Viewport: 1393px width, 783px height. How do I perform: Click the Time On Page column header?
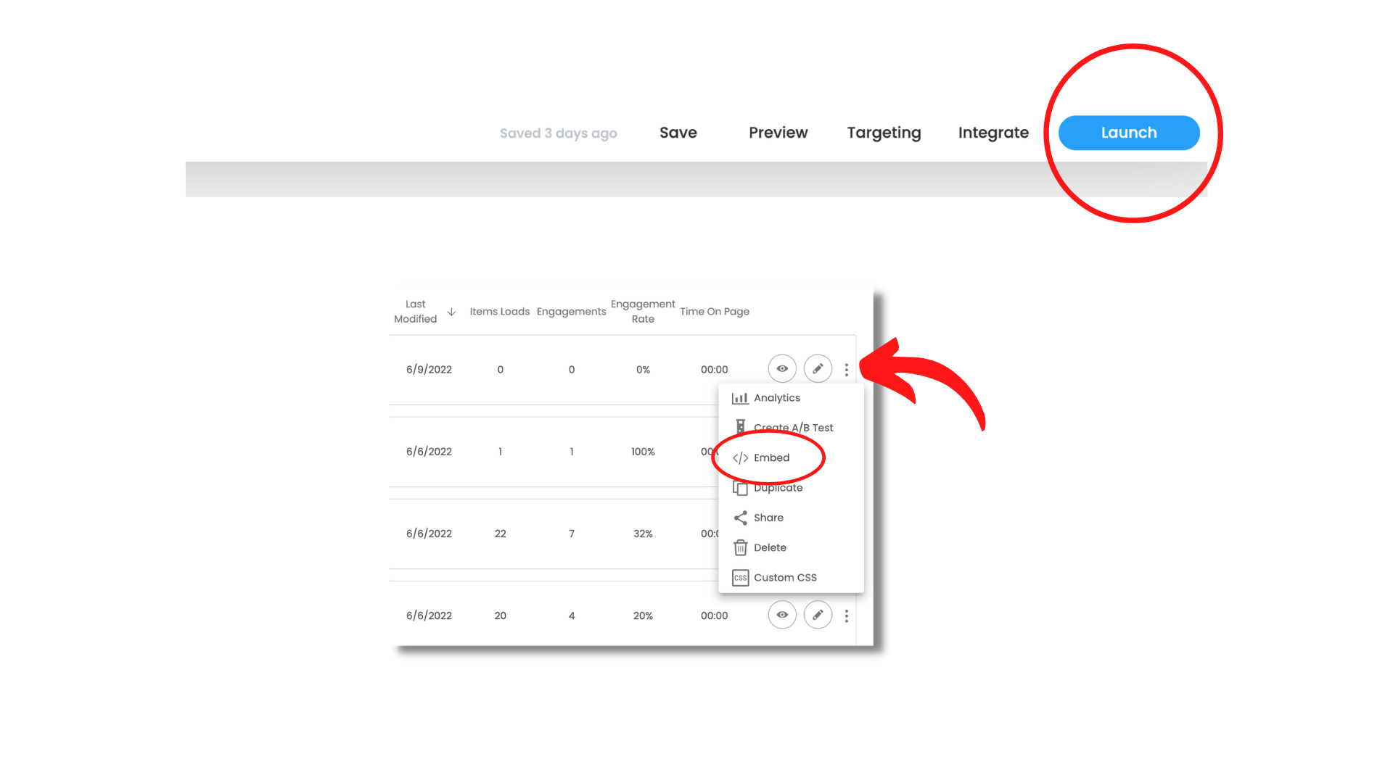[x=715, y=312]
